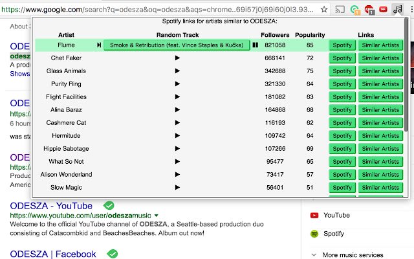Click the Popularity column header
The height and width of the screenshot is (259, 414).
point(310,35)
